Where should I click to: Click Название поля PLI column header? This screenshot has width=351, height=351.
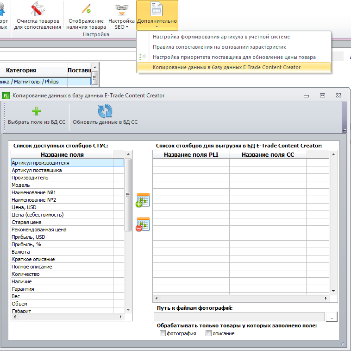click(191, 155)
